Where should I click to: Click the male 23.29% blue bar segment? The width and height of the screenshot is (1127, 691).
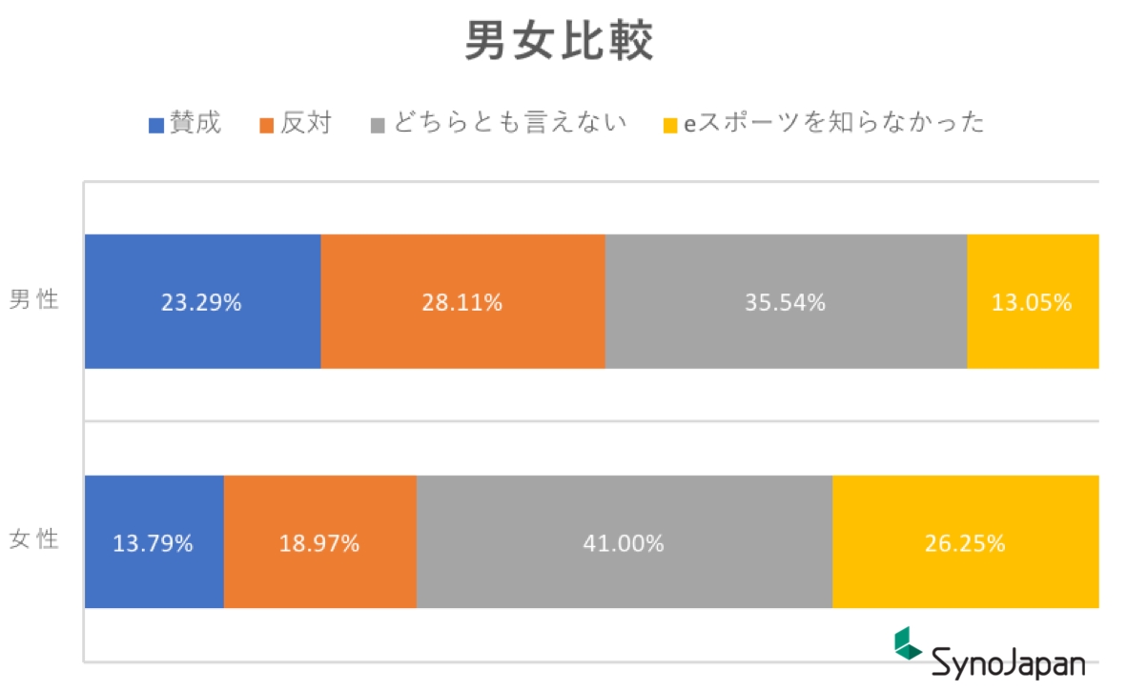point(202,301)
